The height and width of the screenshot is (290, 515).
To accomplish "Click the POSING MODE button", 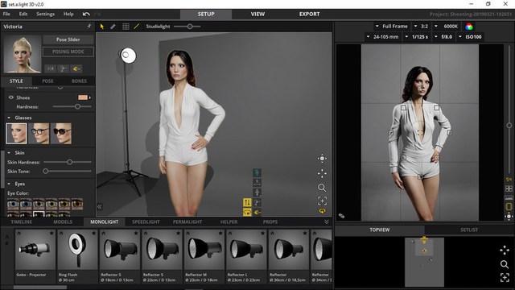I will click(x=68, y=52).
